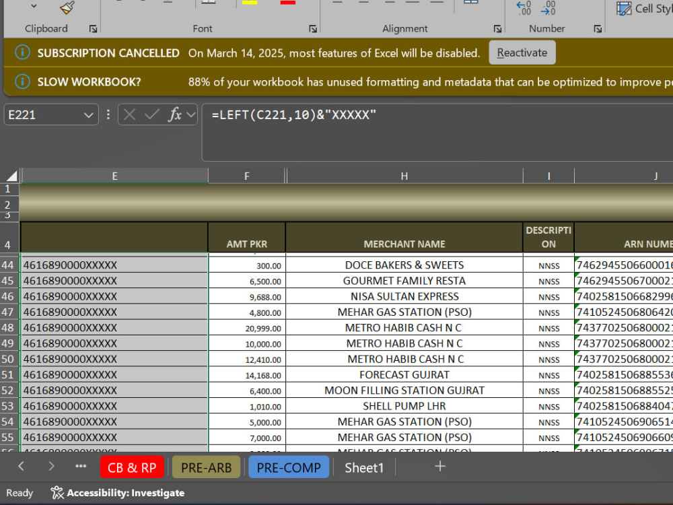Add a new sheet with plus icon
Viewport: 673px width, 505px height.
440,467
